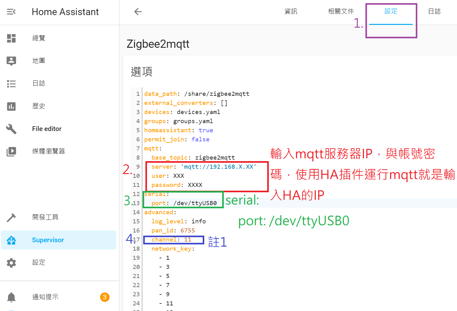Click the devices: devices.yaml line
Screen dimensions: 457x311
click(x=182, y=112)
